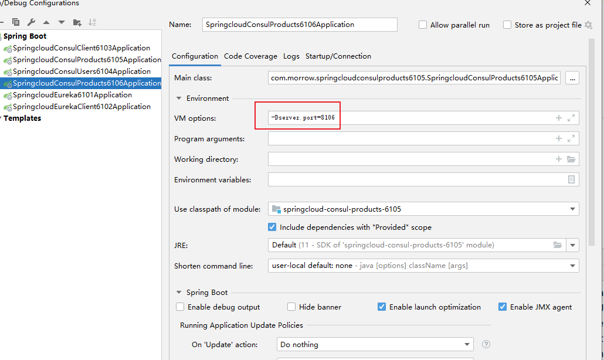The image size is (604, 360).
Task: Select SpringcloudConsulClient6103Application configuration
Action: tap(82, 48)
